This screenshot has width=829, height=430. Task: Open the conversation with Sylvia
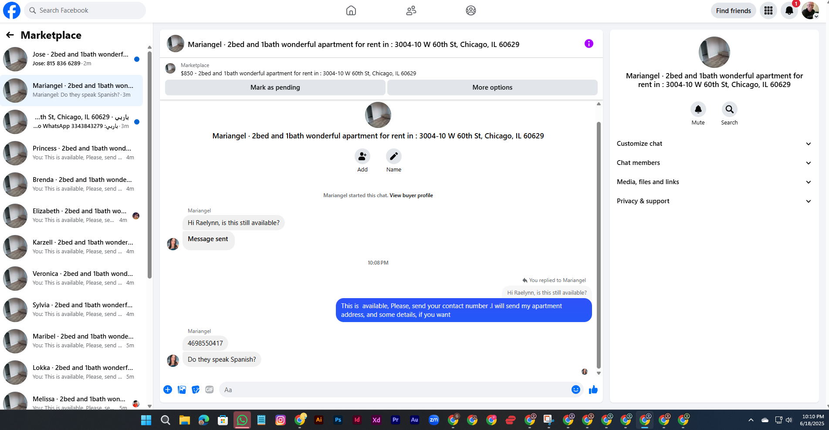click(x=71, y=310)
